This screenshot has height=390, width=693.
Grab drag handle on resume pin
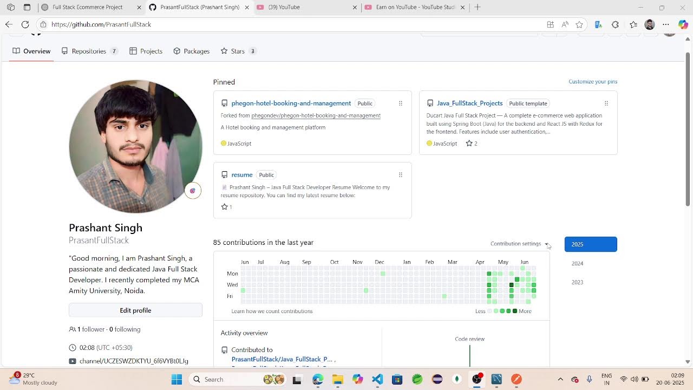click(x=401, y=175)
